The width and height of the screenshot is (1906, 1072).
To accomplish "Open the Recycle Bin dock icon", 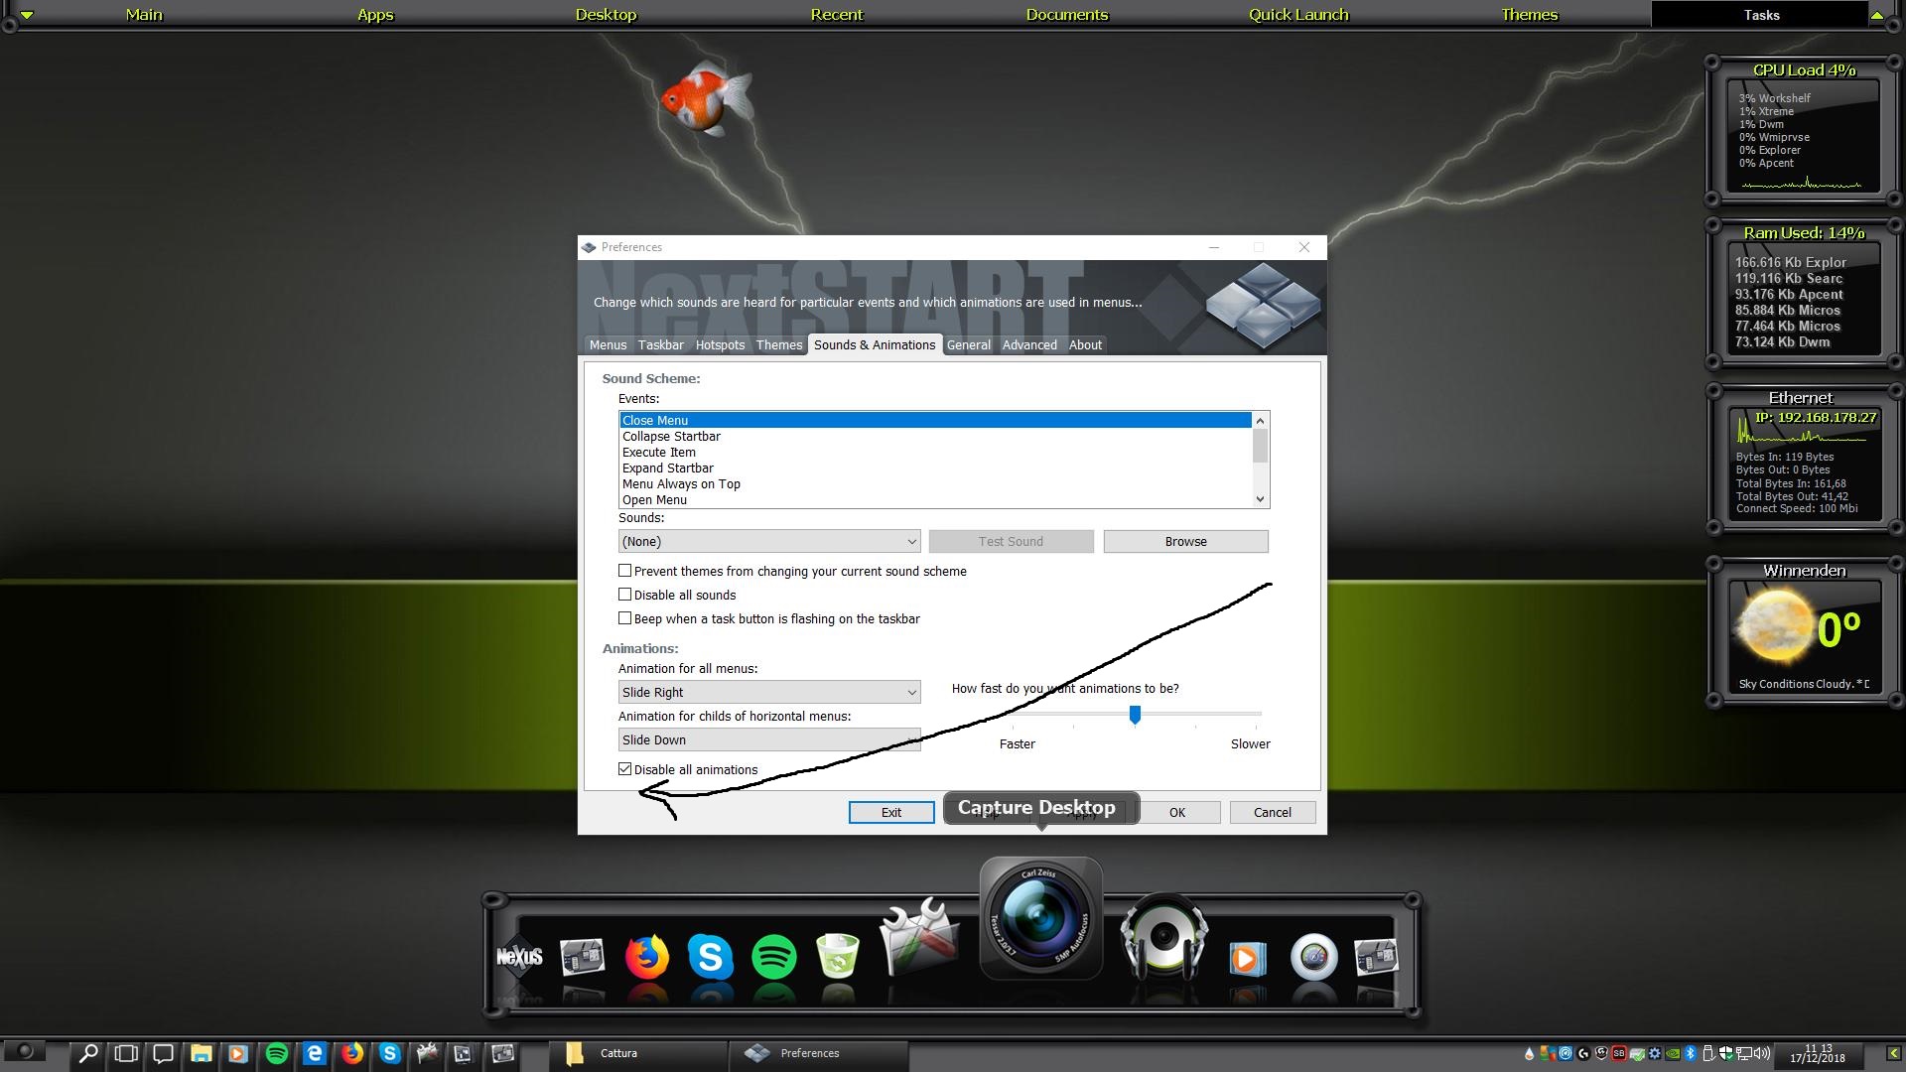I will (x=838, y=957).
